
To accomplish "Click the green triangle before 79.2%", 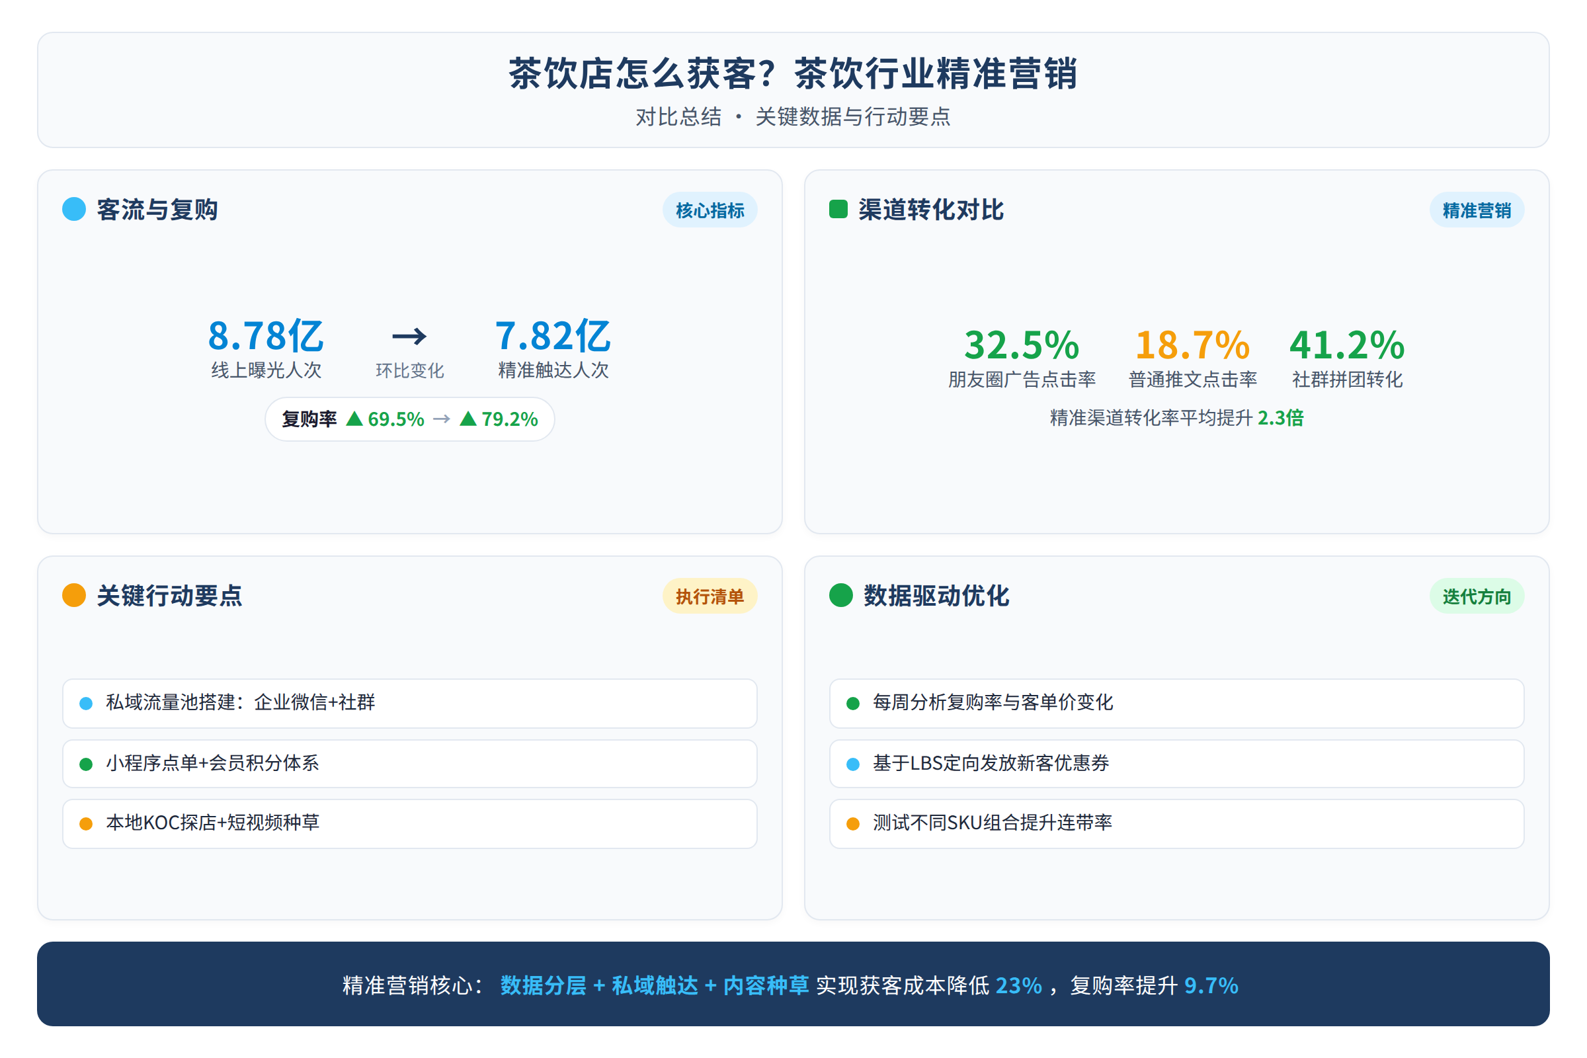I will pyautogui.click(x=468, y=419).
